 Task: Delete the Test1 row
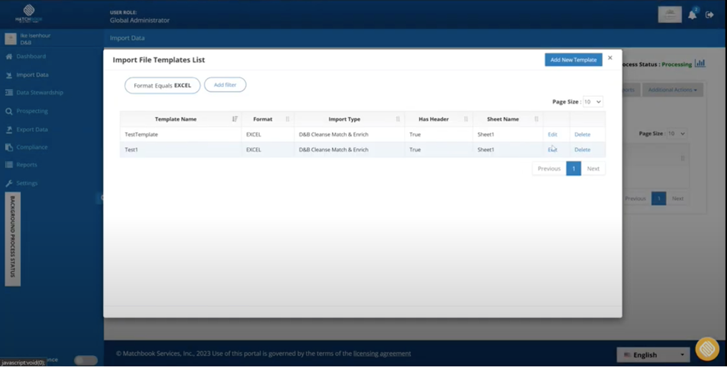[x=582, y=150]
